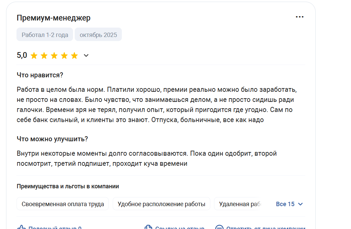Click the "октябрь 2025" date tag
Viewport: 351px width, 229px height.
98,35
